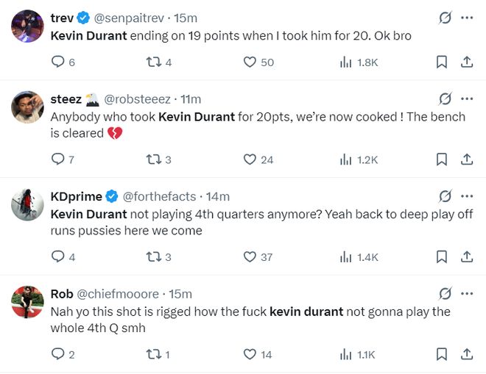Open more options menu on trev's tweet
This screenshot has width=486, height=374.
pos(467,17)
